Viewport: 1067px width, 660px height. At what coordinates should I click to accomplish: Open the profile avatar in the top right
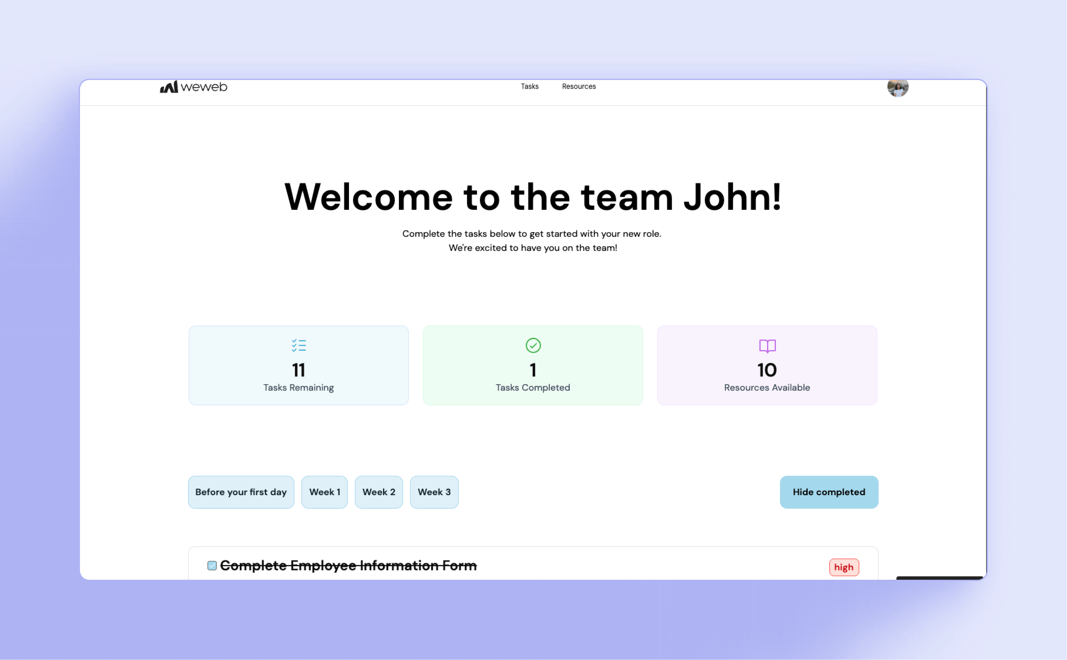(x=897, y=88)
